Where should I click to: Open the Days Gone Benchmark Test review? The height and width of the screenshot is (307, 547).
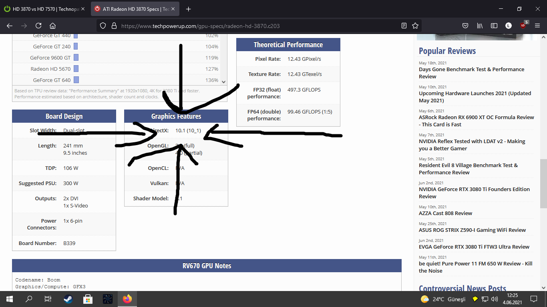click(471, 73)
